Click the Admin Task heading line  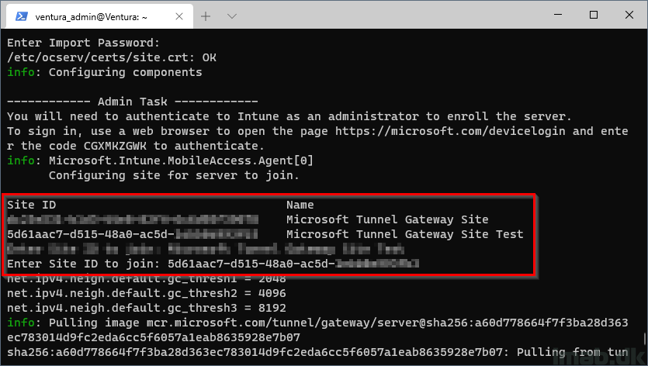click(132, 102)
